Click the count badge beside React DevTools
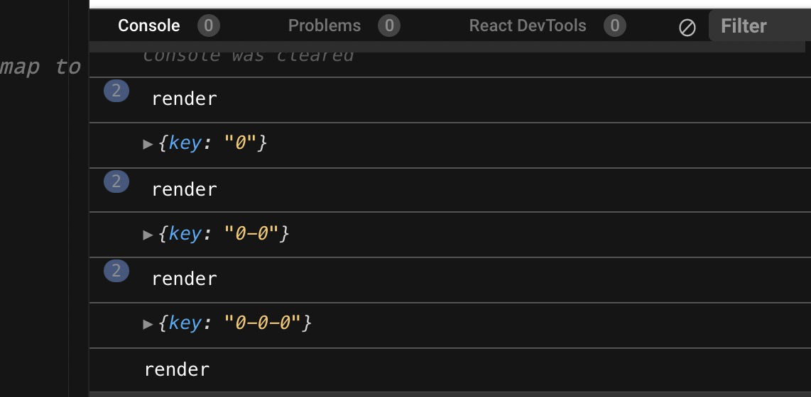 tap(614, 26)
